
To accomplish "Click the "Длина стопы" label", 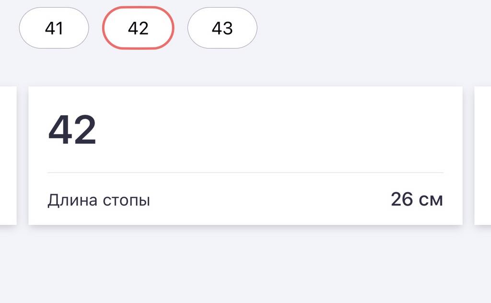I will (x=99, y=200).
